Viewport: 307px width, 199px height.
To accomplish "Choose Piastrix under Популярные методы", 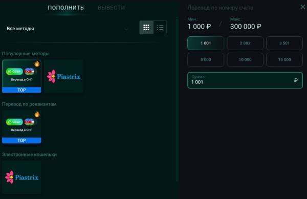I will point(63,76).
